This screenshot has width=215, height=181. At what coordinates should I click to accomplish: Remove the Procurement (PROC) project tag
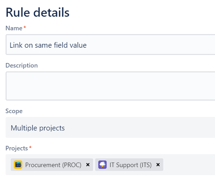click(x=88, y=165)
